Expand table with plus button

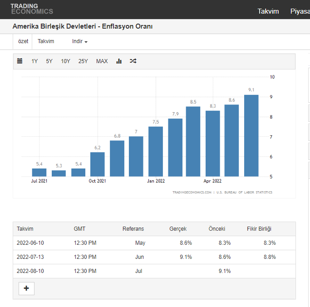coord(26,288)
